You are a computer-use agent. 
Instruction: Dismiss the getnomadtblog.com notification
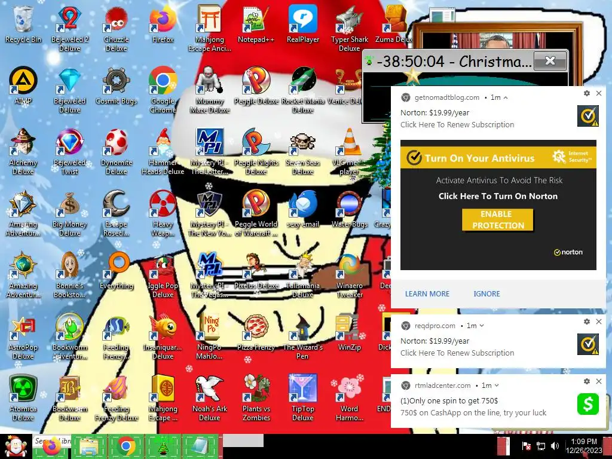(599, 93)
